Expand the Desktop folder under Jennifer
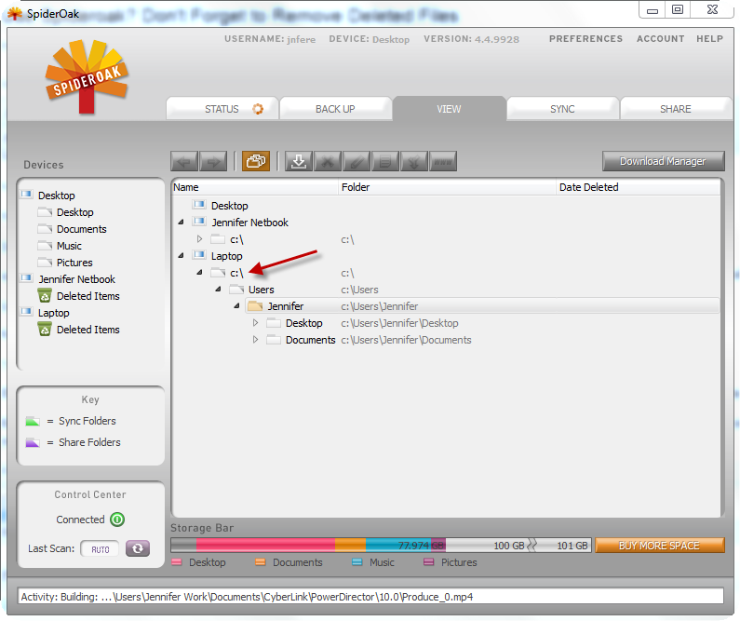Viewport: 740px width, 621px height. click(256, 323)
